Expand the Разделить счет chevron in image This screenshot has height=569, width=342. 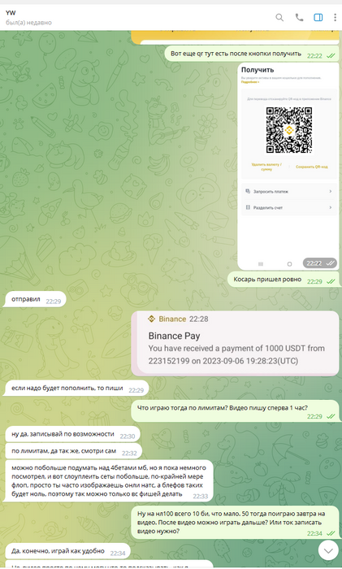(330, 207)
